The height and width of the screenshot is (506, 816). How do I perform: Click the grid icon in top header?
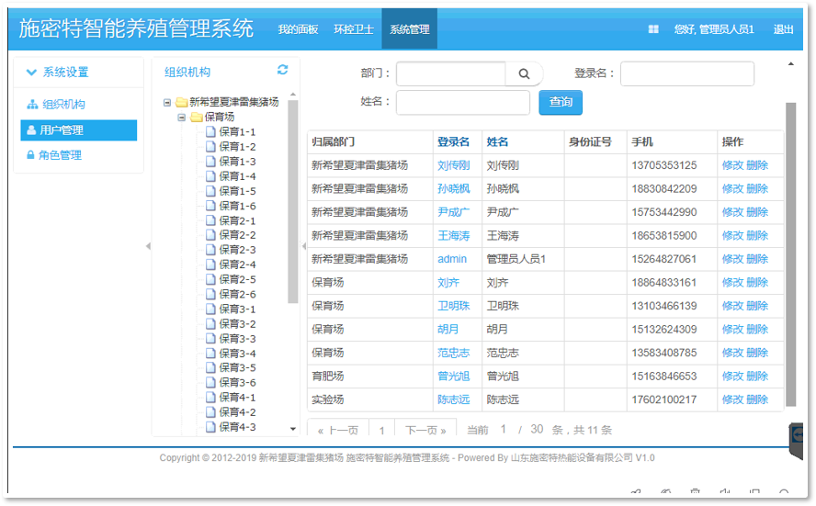click(x=653, y=29)
